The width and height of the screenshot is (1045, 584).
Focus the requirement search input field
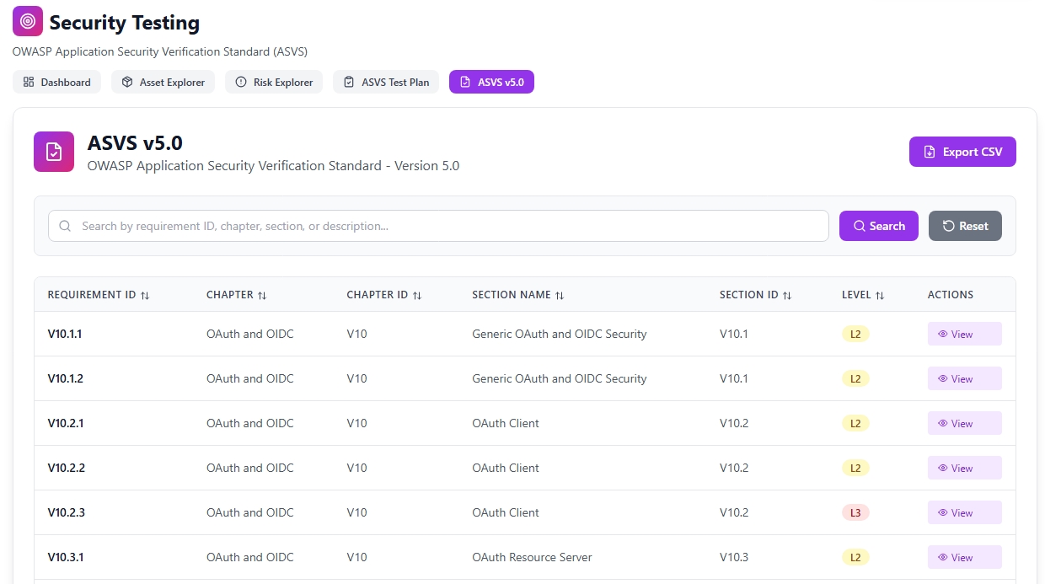[438, 226]
